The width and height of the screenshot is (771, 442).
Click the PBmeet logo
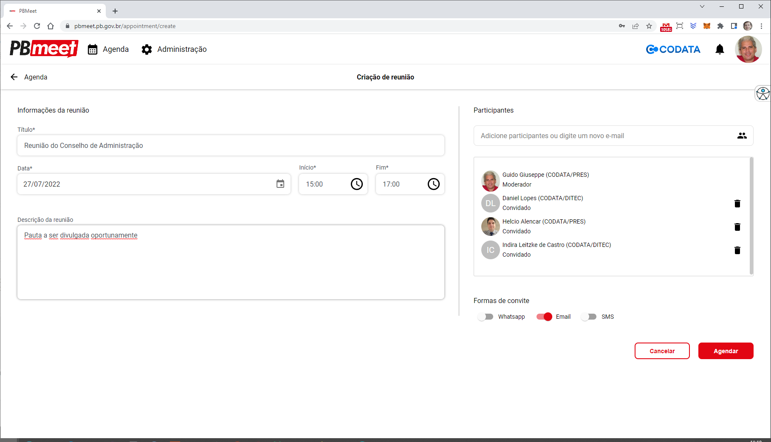44,49
